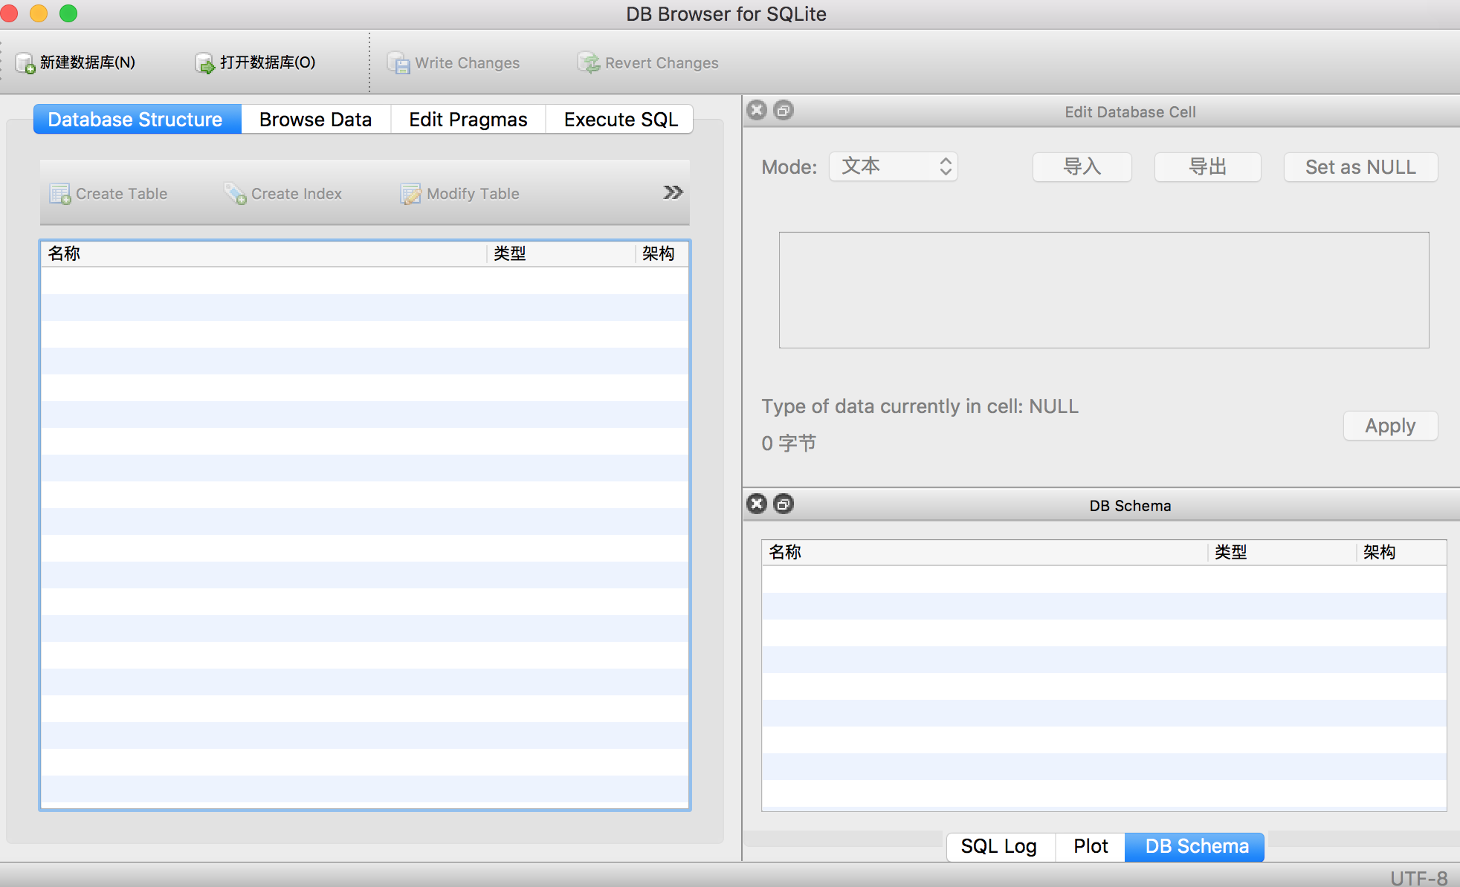1460x887 pixels.
Task: Click the Create Index icon
Action: pyautogui.click(x=236, y=194)
